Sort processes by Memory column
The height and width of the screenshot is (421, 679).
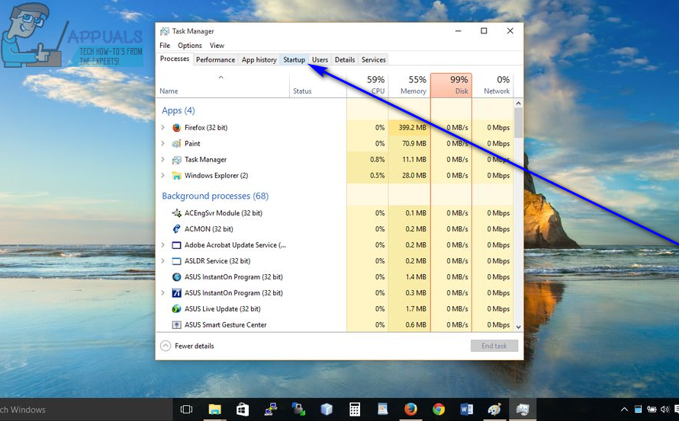pyautogui.click(x=409, y=85)
